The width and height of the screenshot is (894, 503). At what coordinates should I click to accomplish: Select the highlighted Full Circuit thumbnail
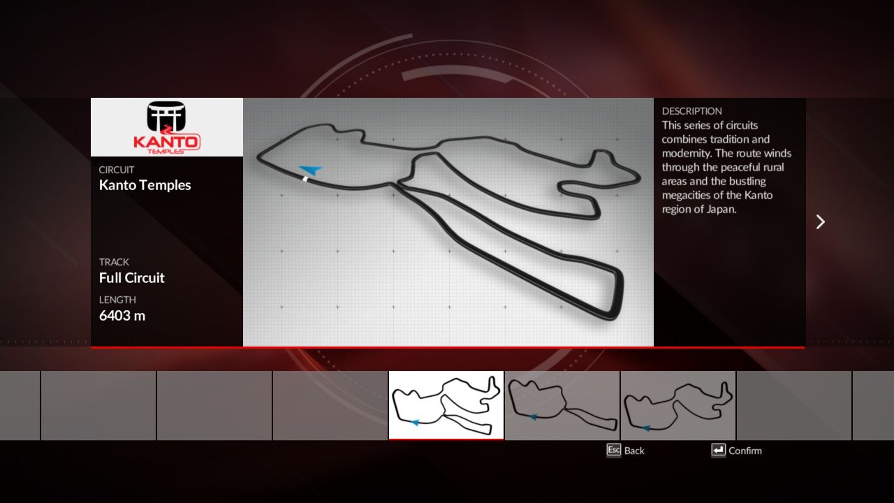446,405
